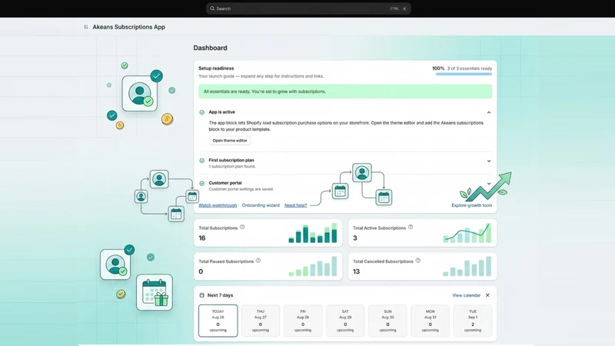Click the First subscription plan check icon
The height and width of the screenshot is (346, 615).
tap(202, 161)
